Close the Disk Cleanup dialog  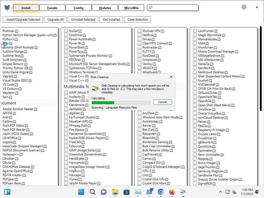click(171, 77)
